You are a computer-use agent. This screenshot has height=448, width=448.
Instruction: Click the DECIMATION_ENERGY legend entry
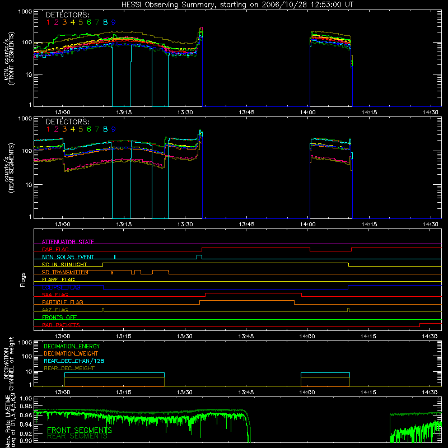pos(72,346)
